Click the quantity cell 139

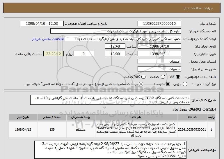click(x=52, y=130)
